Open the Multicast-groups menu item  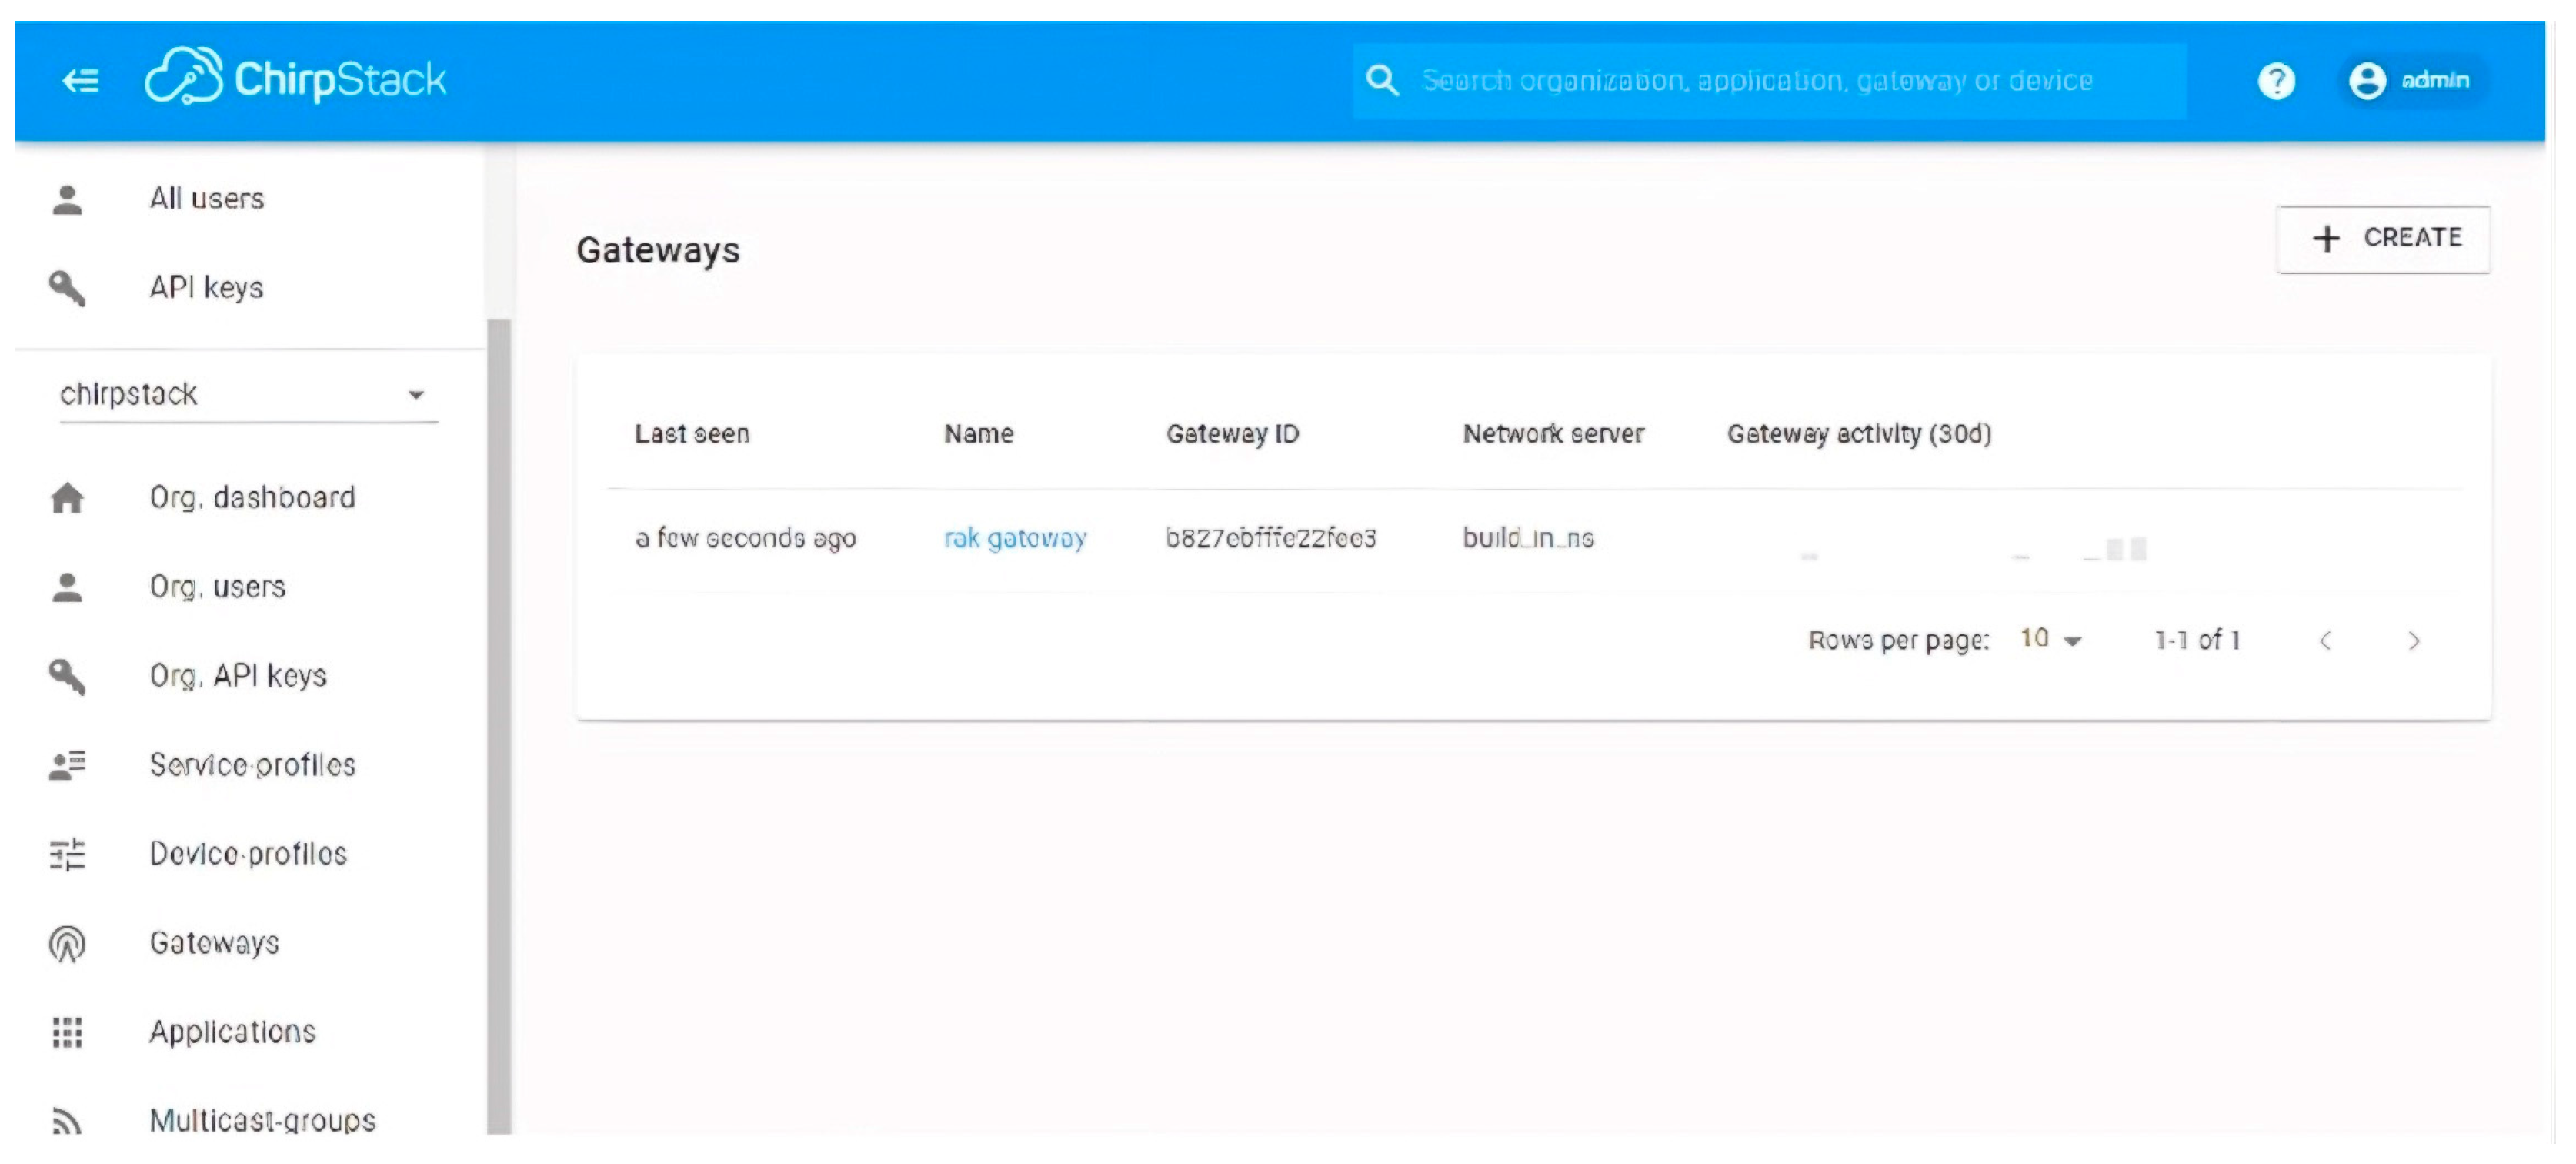click(262, 1120)
